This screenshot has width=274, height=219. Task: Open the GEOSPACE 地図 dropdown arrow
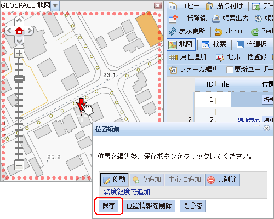coord(55,5)
